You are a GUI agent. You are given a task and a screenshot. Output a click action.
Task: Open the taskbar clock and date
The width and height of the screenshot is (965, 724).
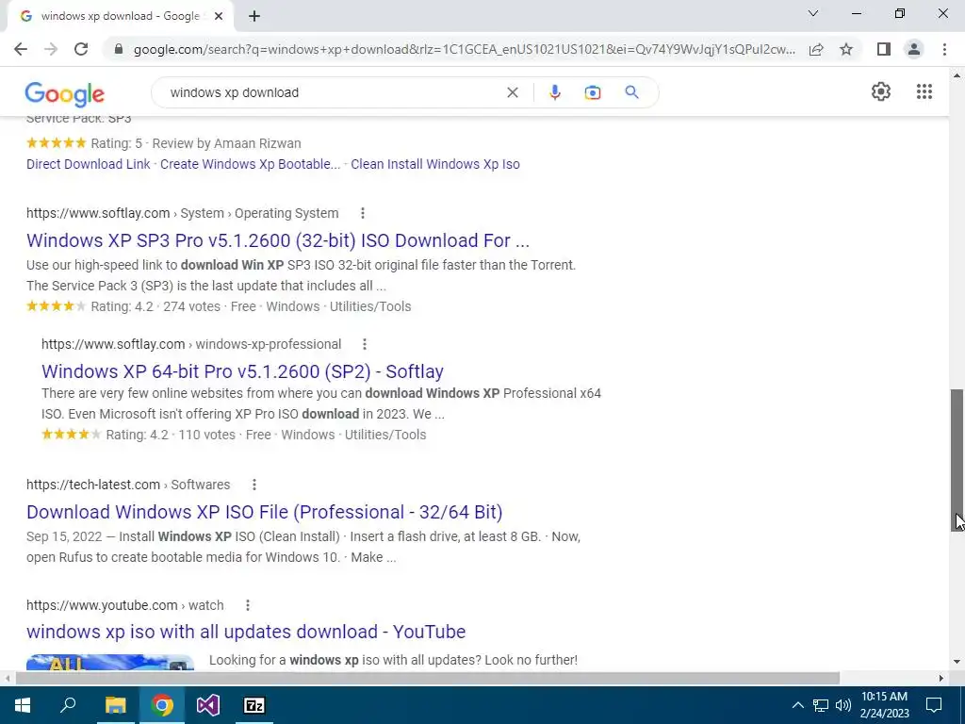tap(884, 705)
